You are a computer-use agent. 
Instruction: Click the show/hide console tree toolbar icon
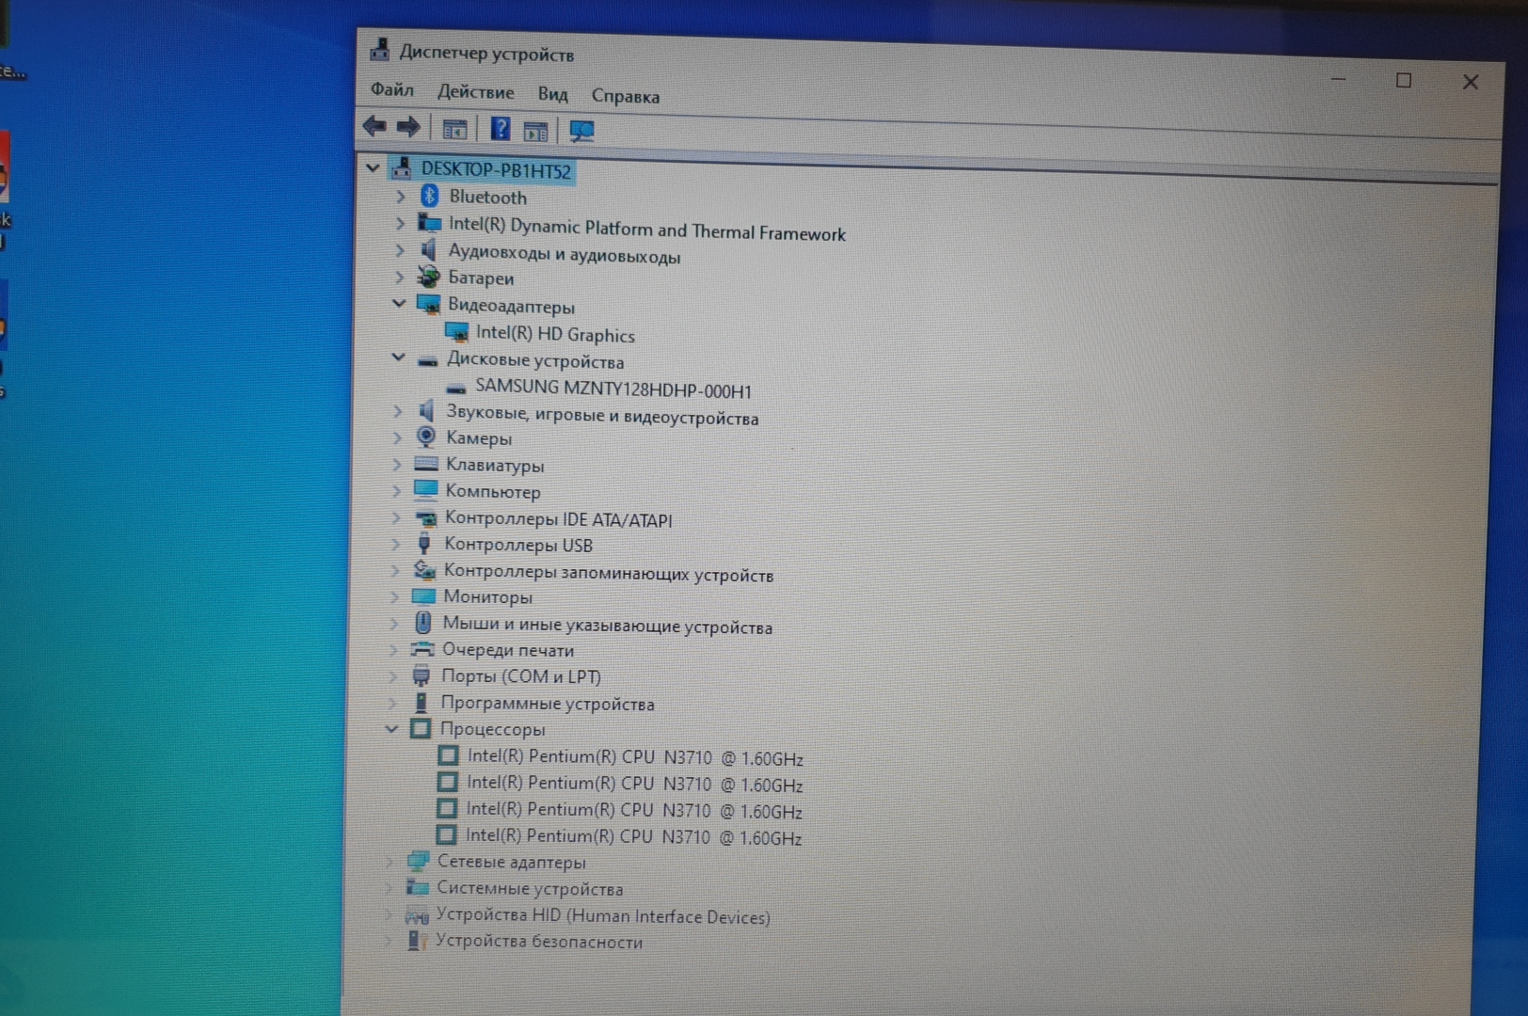[454, 129]
